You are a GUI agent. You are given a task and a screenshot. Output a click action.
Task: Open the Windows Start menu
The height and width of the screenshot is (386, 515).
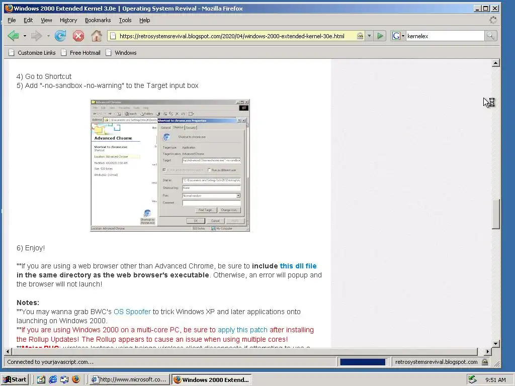pyautogui.click(x=15, y=380)
